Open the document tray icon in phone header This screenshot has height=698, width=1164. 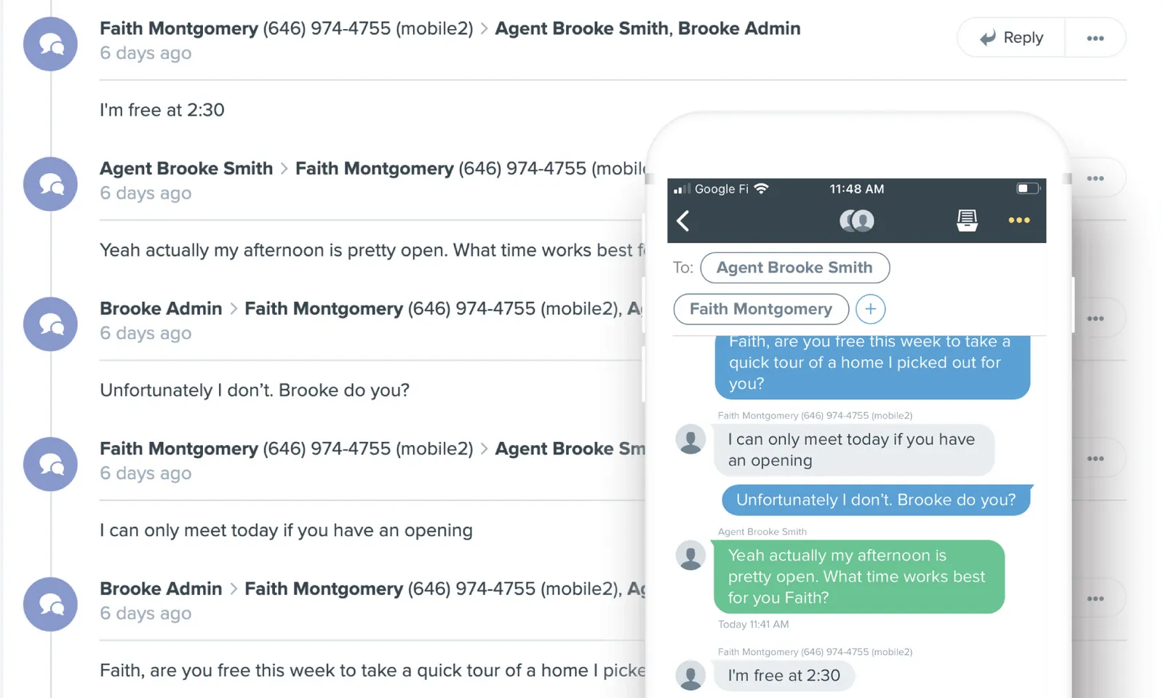pos(967,220)
